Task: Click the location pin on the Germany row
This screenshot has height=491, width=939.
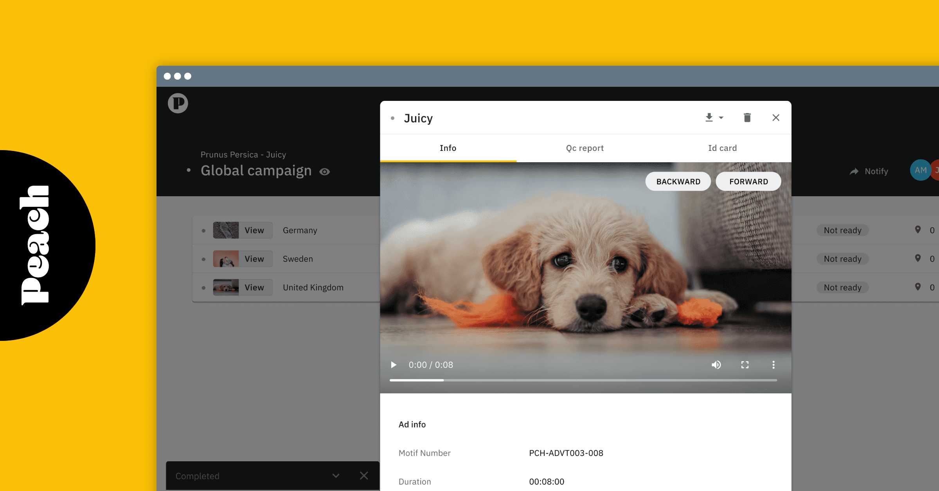Action: pos(918,230)
